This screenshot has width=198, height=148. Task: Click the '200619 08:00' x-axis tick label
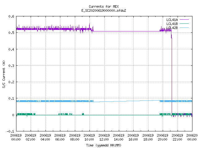75,138
